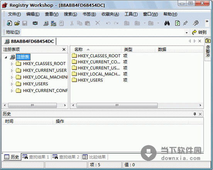Viewport: 213px width, 170px height.
Task: Open the 帮助(H) menu
Action: click(x=170, y=14)
